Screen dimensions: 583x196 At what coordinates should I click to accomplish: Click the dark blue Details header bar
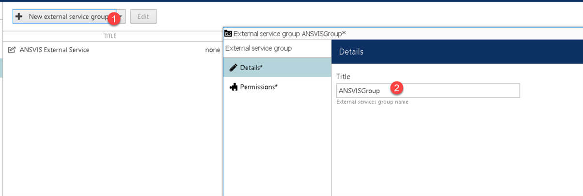click(457, 52)
